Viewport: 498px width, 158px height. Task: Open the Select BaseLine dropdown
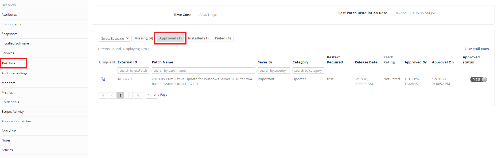pyautogui.click(x=114, y=38)
